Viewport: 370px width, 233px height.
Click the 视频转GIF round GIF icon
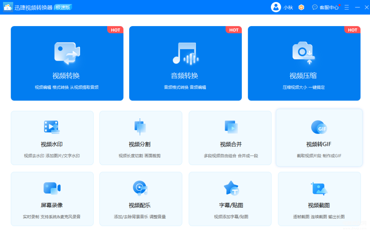[x=319, y=127]
